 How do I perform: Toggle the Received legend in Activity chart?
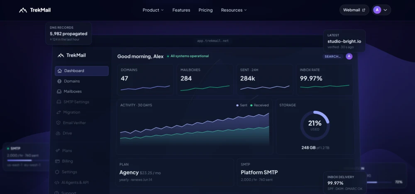259,105
